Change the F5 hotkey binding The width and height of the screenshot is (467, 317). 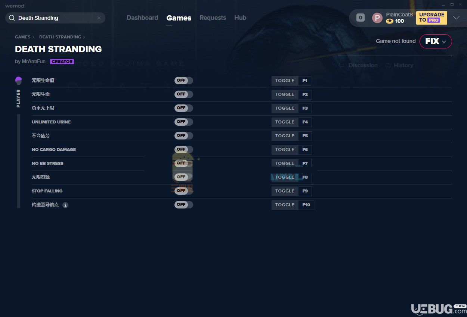coord(305,136)
